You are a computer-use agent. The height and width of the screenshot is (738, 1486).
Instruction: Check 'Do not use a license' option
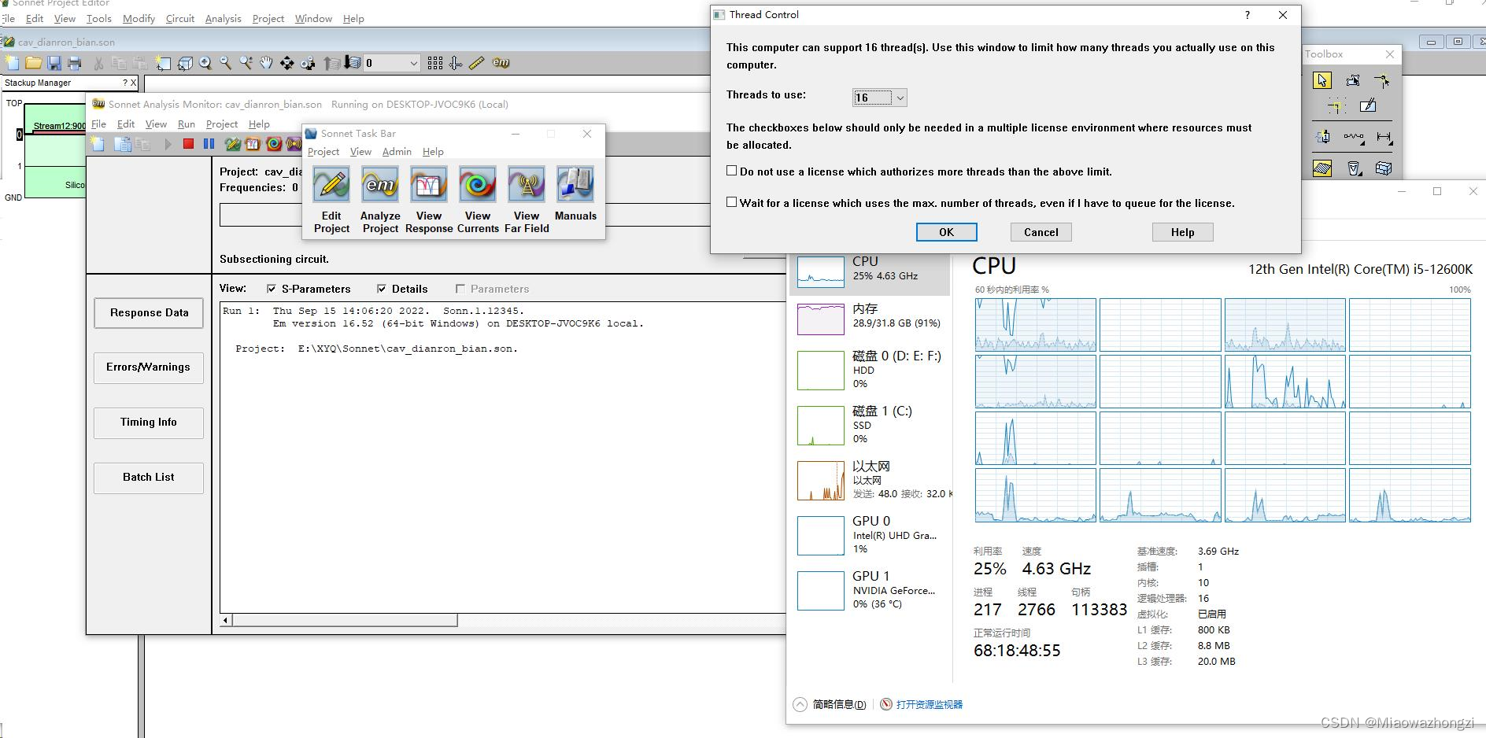pos(732,171)
